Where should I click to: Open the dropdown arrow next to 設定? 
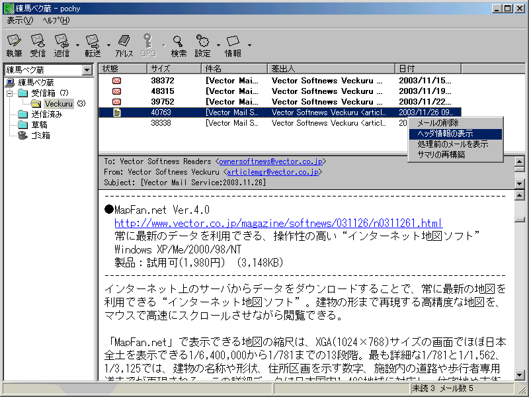(x=218, y=45)
